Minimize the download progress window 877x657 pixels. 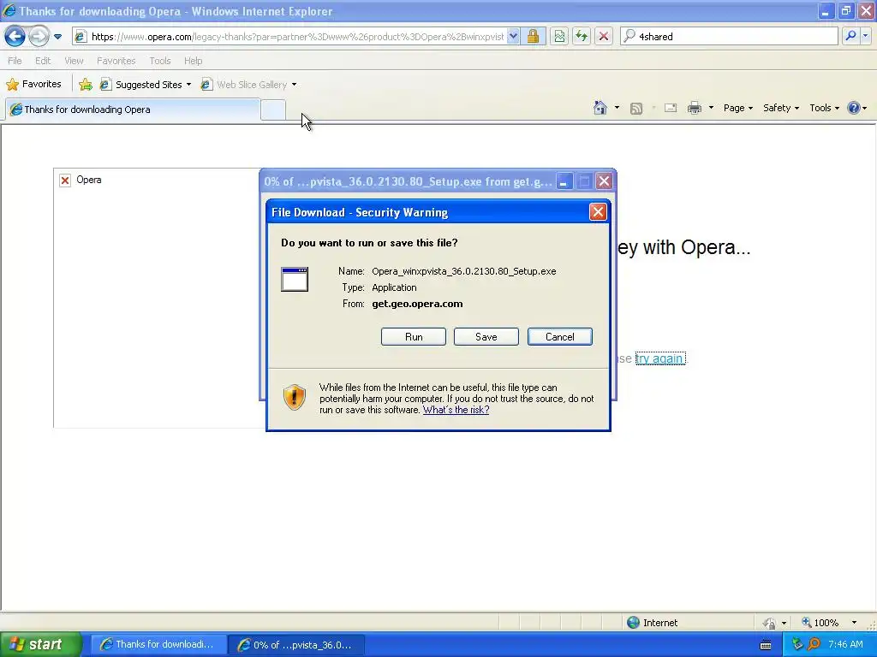(x=564, y=181)
